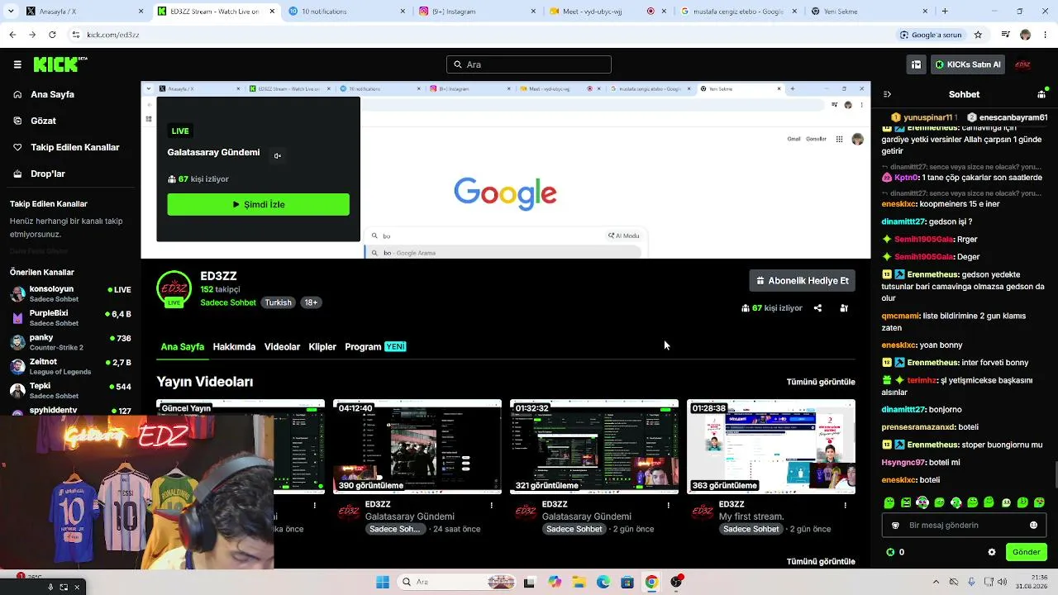Click KICKs Satın Al button
Image resolution: width=1058 pixels, height=595 pixels.
pos(967,64)
